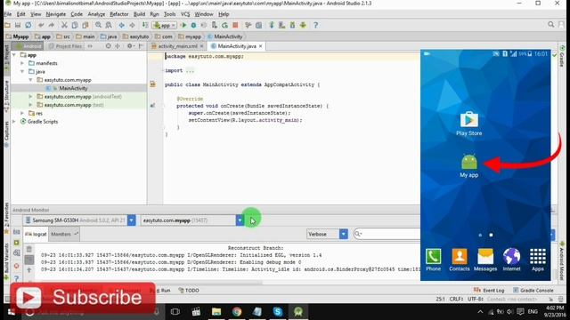Expand the Gradle Scripts node

coord(14,122)
